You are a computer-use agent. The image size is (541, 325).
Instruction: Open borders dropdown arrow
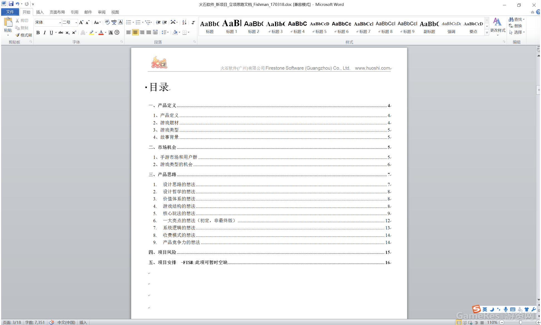[188, 33]
